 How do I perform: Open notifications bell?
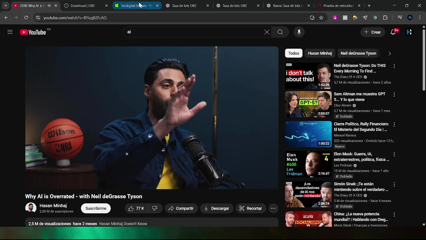pos(393,32)
